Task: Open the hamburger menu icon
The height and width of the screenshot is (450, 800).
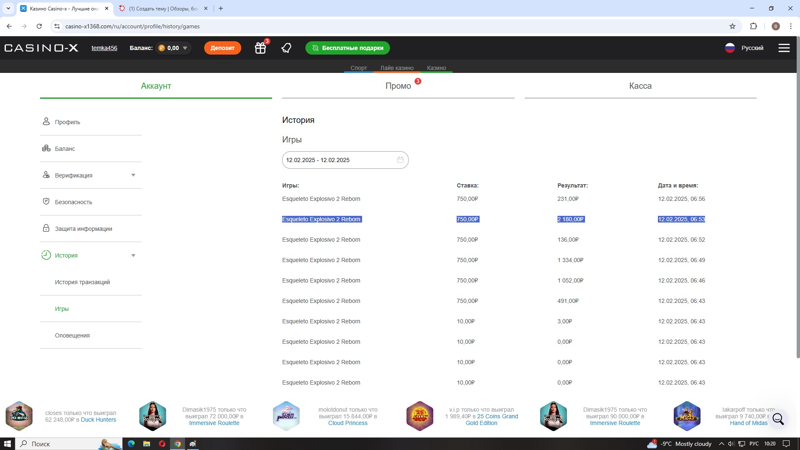Action: (x=784, y=48)
